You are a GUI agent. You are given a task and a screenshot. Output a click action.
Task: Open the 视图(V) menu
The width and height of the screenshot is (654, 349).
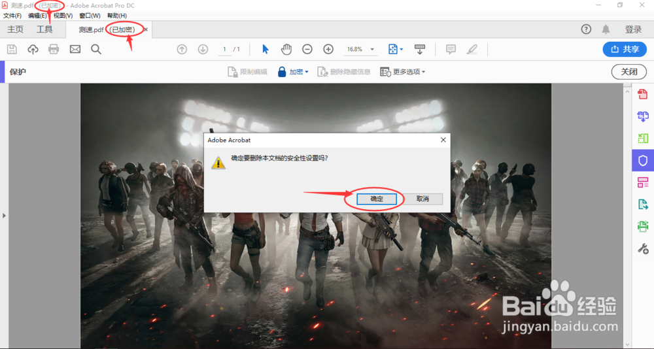coord(63,16)
